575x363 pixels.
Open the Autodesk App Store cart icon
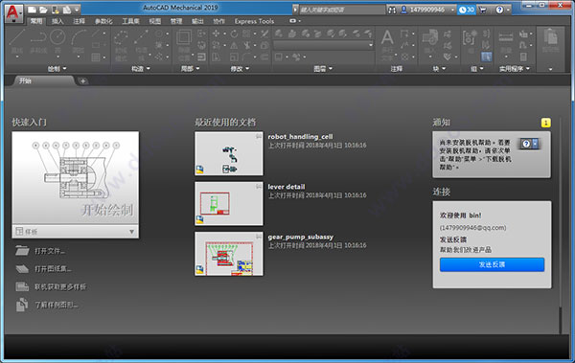click(483, 10)
